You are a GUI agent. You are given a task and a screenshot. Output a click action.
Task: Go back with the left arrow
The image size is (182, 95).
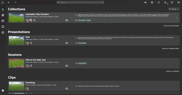coord(9,2)
